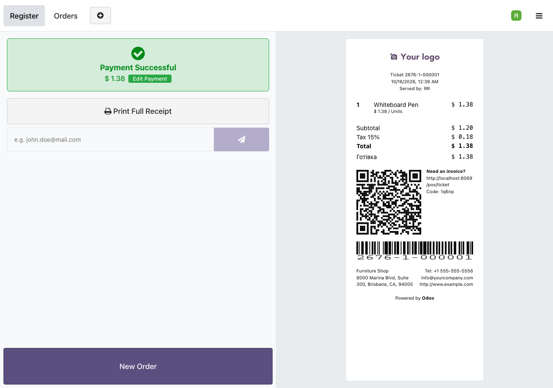553x388 pixels.
Task: Open the hamburger menu
Action: click(539, 16)
